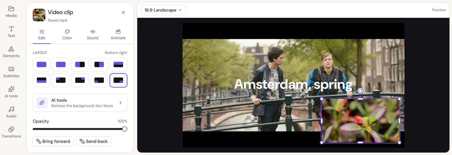Open the Elements panel
The width and height of the screenshot is (452, 155).
point(11,52)
